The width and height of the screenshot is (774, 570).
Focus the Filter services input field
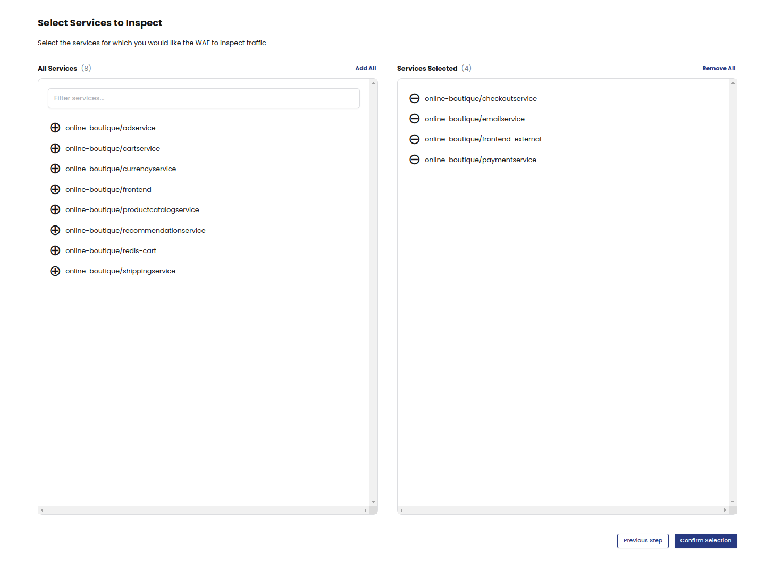click(204, 98)
